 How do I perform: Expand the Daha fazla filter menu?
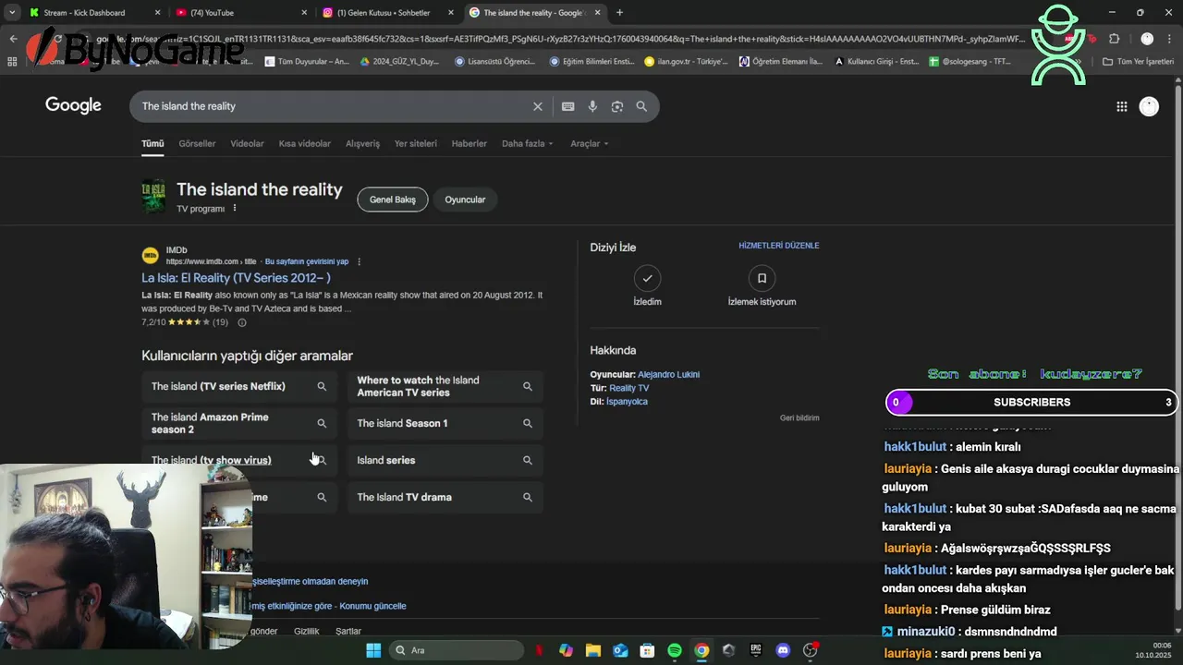pos(527,143)
